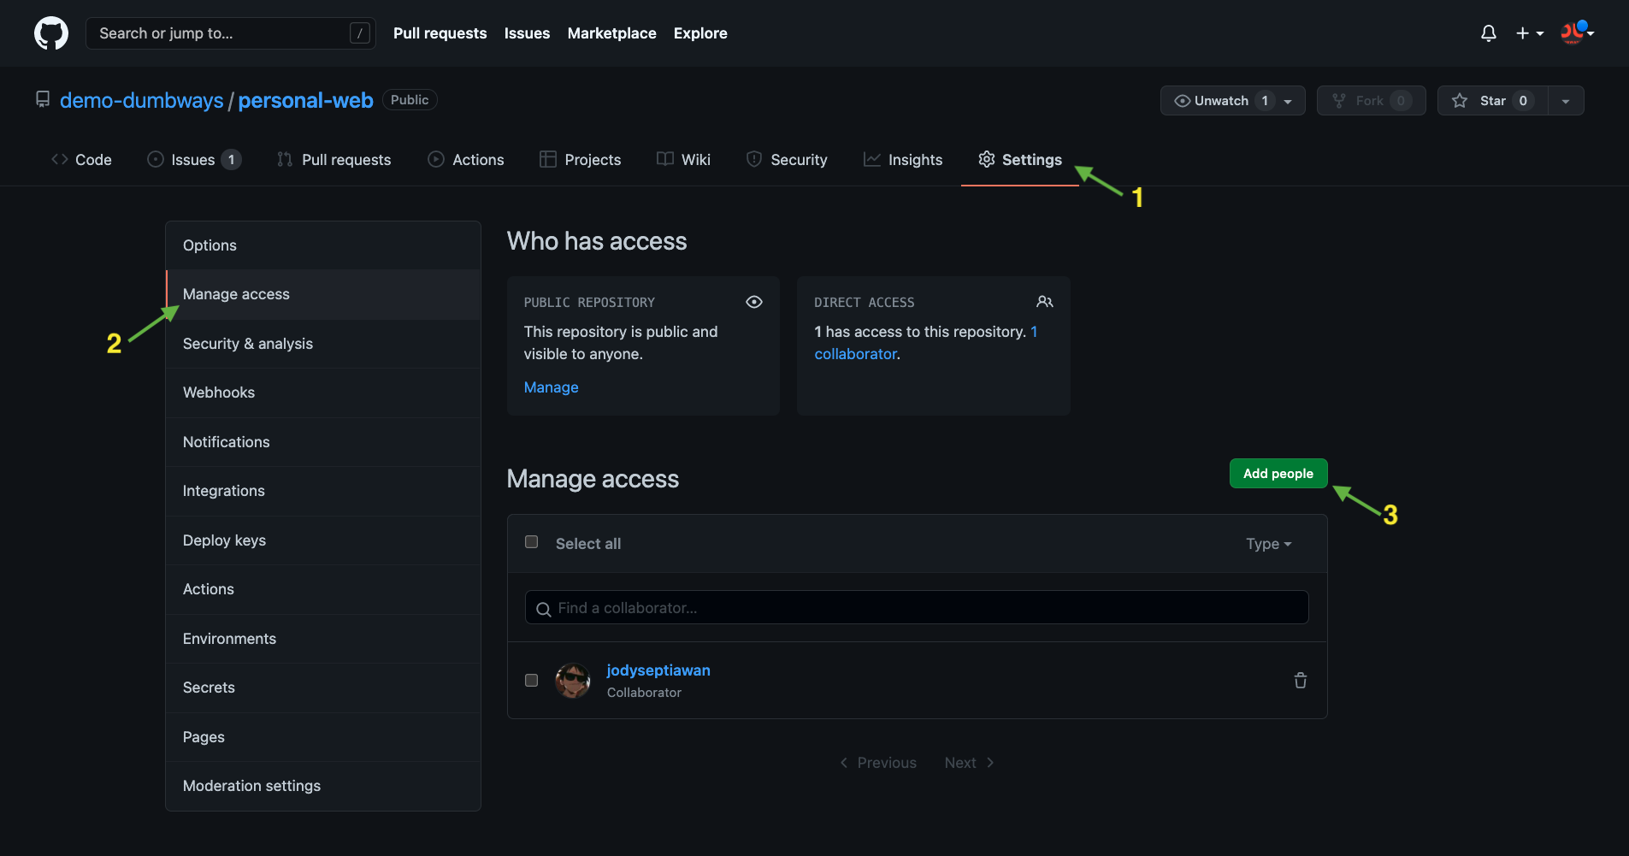Click jodyseptiawan's avatar picture
Image resolution: width=1629 pixels, height=856 pixels.
coord(573,681)
